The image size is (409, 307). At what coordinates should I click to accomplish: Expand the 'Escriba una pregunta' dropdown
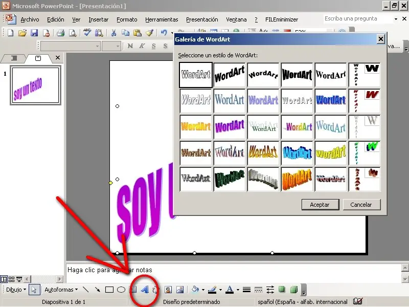point(396,19)
